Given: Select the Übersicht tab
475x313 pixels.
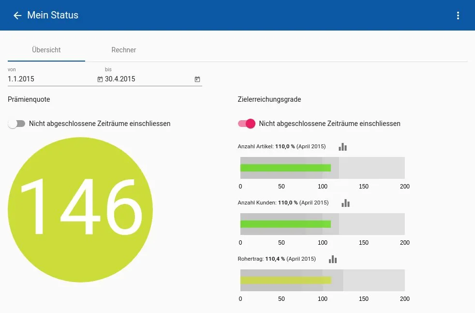Looking at the screenshot, I should [x=46, y=50].
